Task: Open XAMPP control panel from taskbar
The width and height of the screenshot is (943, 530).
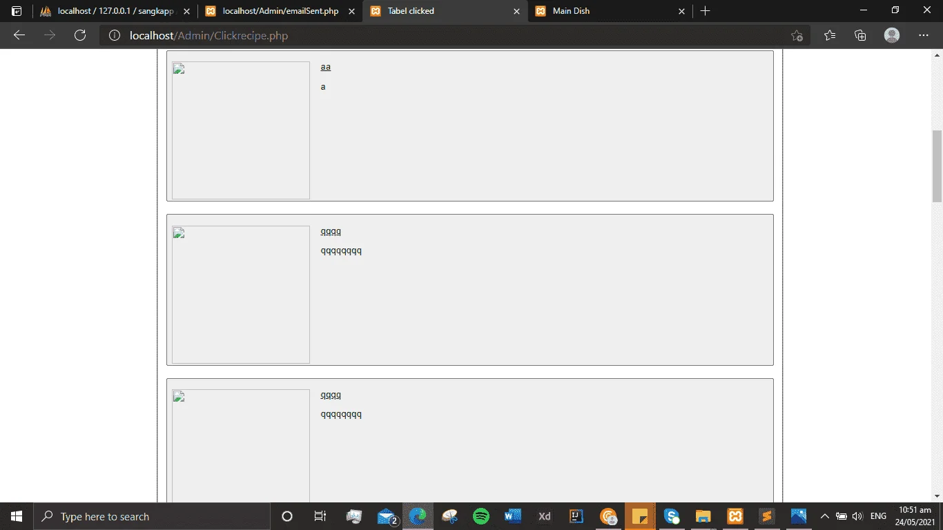Action: point(735,516)
